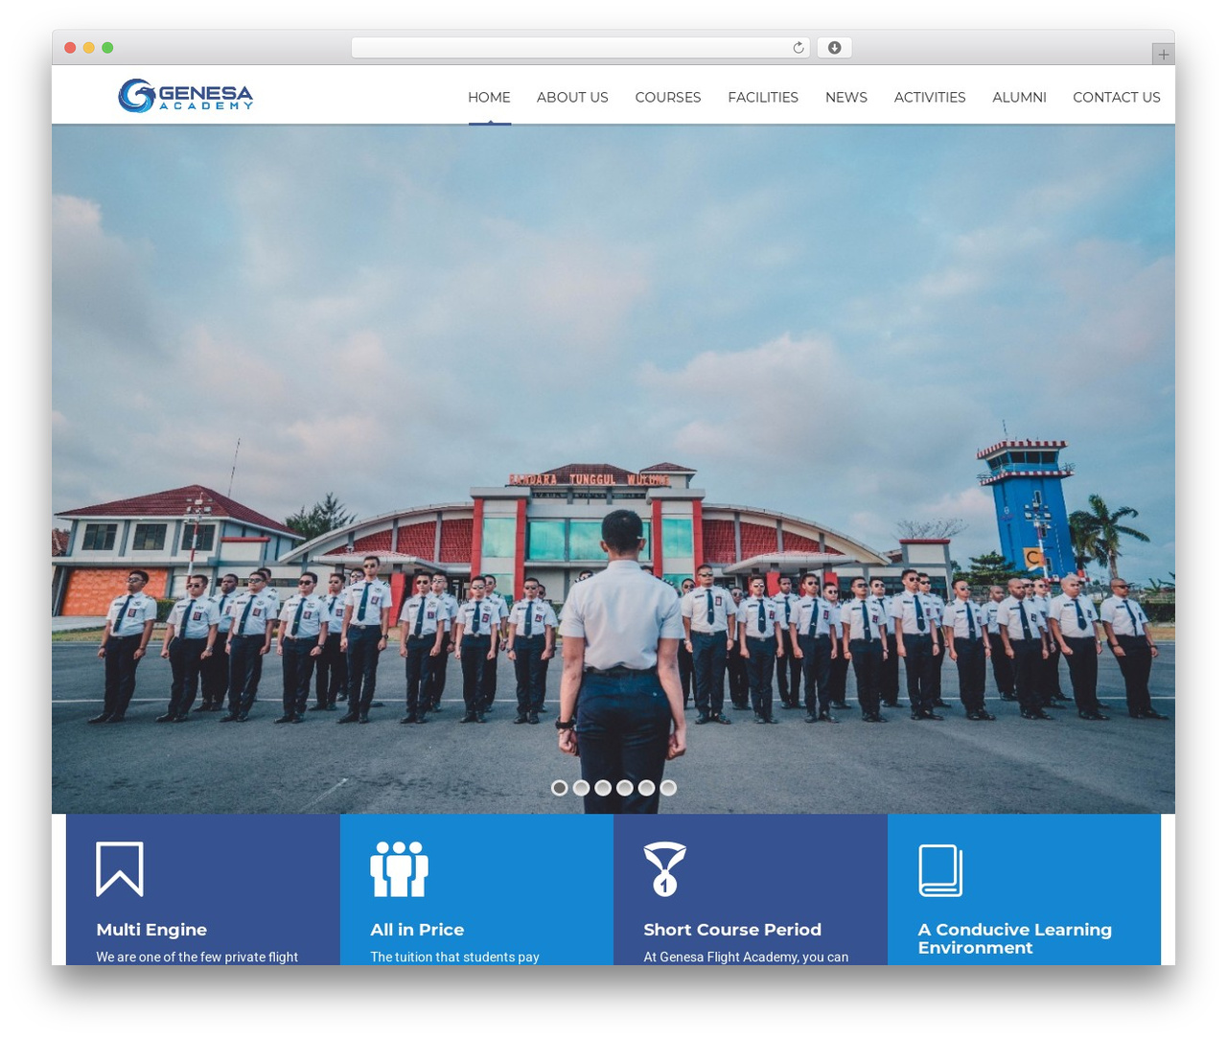
Task: Switch to the sixth slider dot
Action: tap(668, 788)
